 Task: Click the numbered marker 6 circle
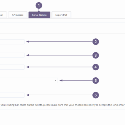(x=96, y=95)
